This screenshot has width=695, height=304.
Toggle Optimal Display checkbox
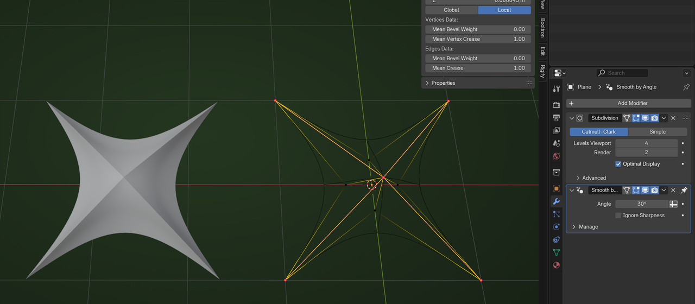click(x=618, y=164)
